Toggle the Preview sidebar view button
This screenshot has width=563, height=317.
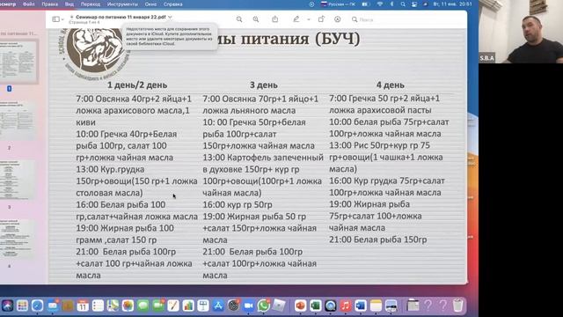tap(55, 19)
